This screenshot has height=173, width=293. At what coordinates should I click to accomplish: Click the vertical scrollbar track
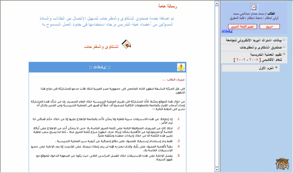pyautogui.click(x=217, y=86)
